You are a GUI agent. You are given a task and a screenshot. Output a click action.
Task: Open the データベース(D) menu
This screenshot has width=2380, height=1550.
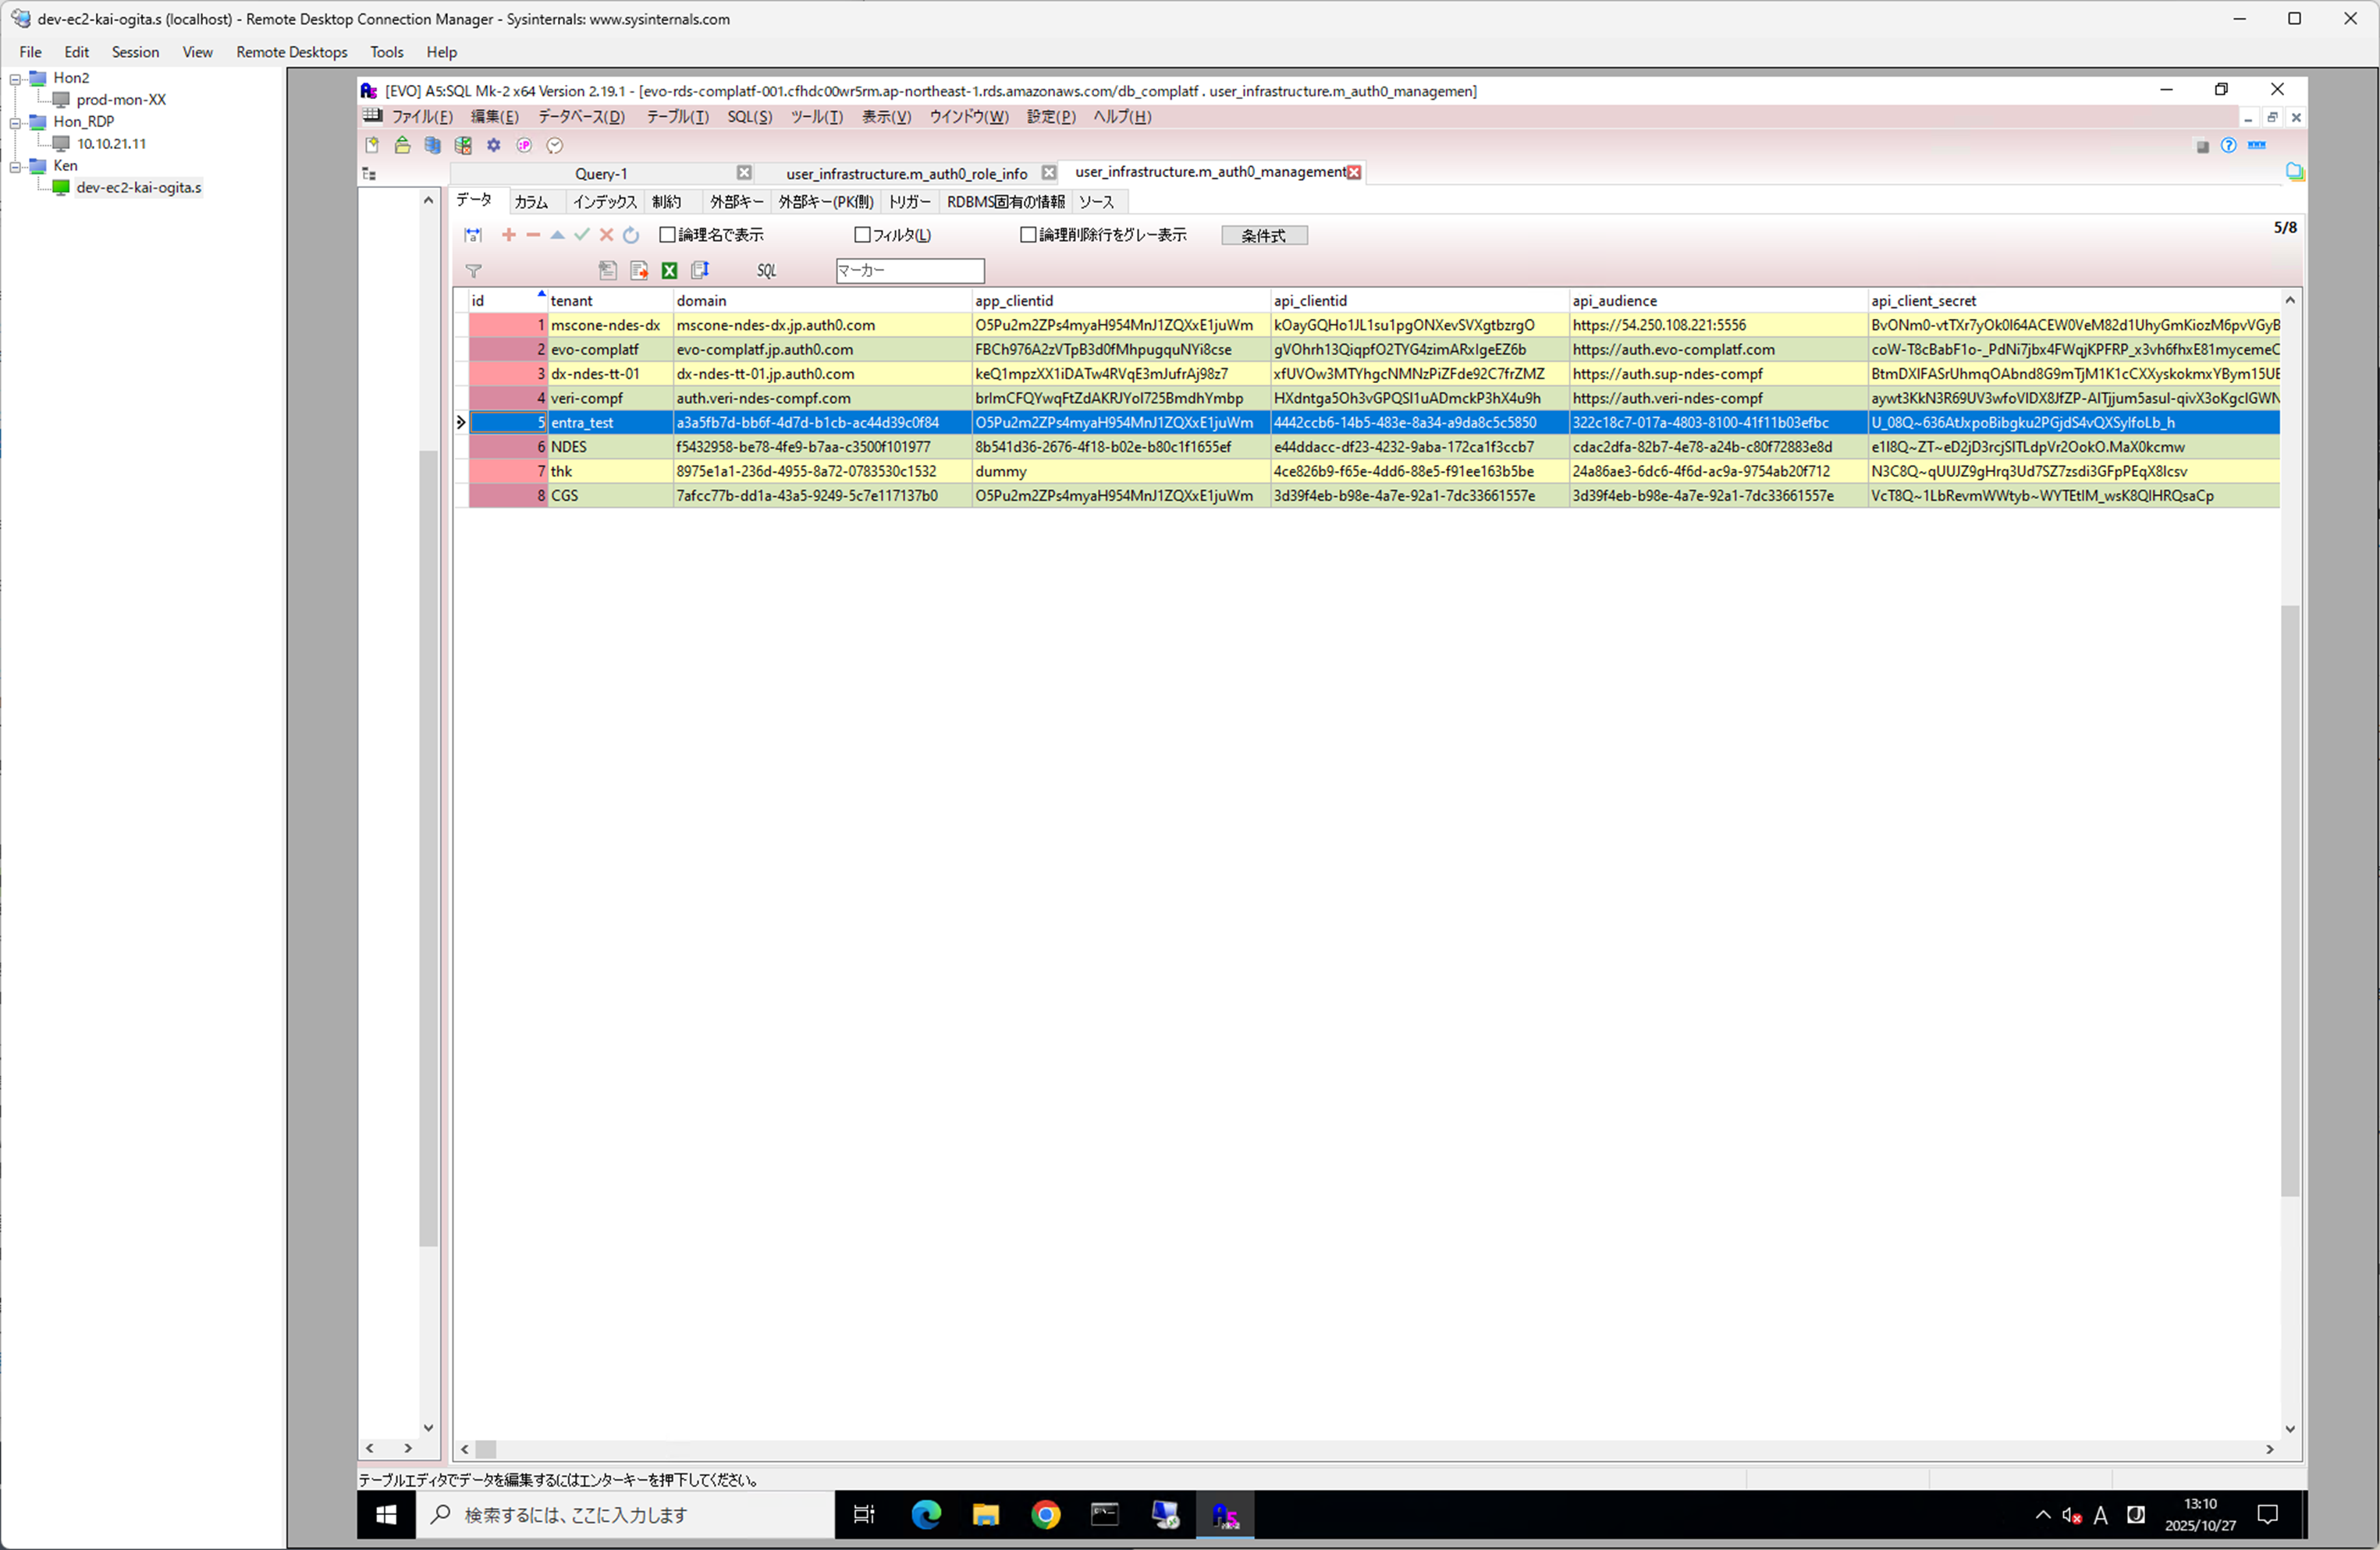(581, 117)
